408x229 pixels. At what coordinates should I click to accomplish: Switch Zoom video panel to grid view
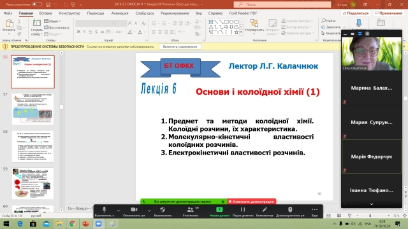(x=367, y=34)
